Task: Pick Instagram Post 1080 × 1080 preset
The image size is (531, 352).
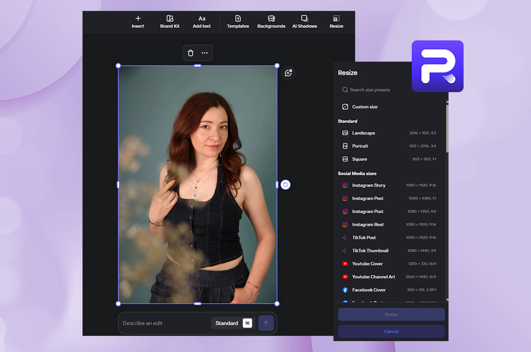Action: [389, 198]
